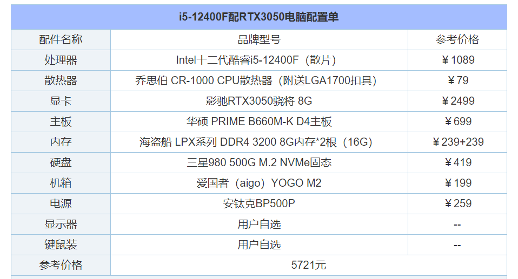Click the ¥239+239 memory price

click(457, 142)
